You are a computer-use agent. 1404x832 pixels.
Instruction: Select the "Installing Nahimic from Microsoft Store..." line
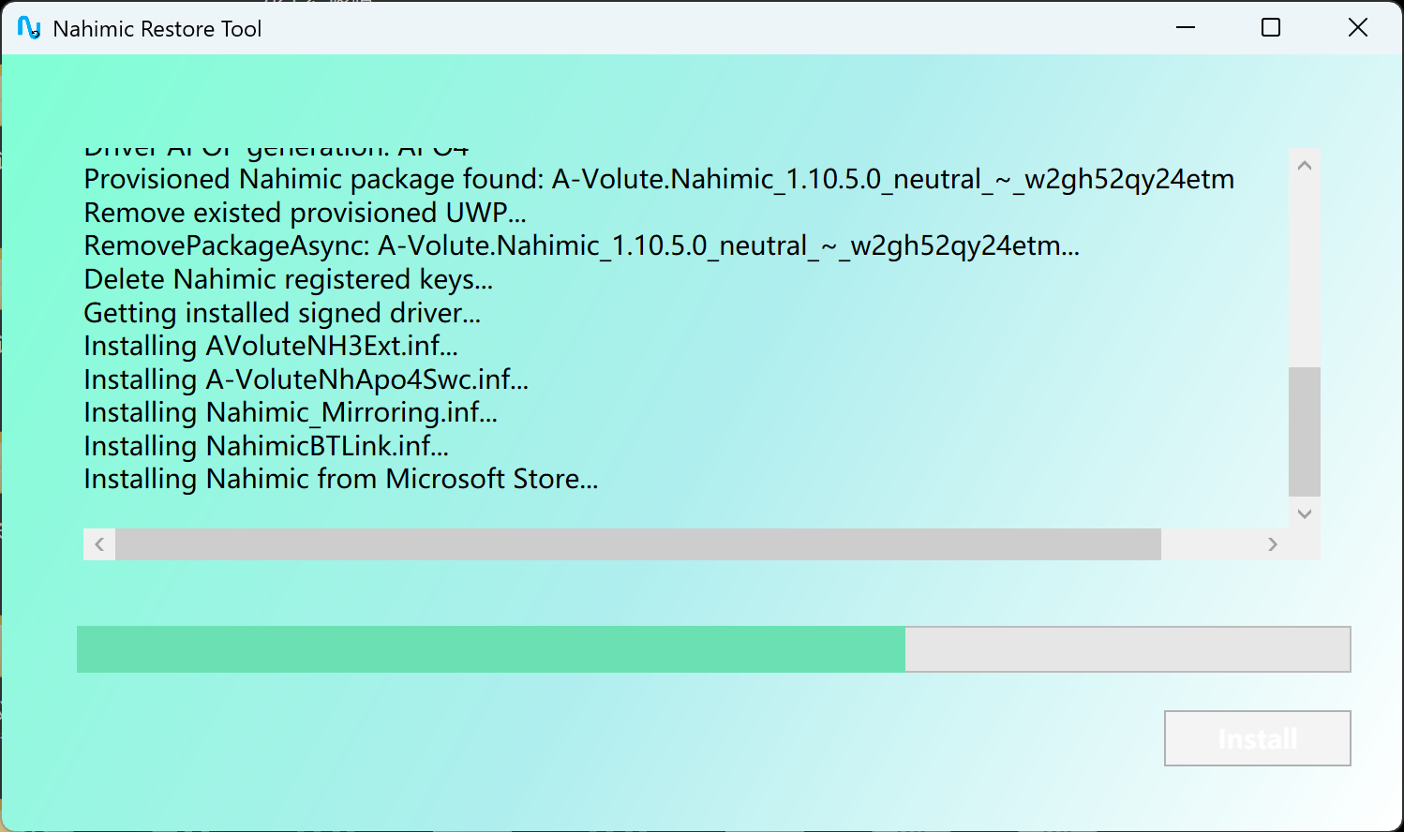pyautogui.click(x=340, y=479)
